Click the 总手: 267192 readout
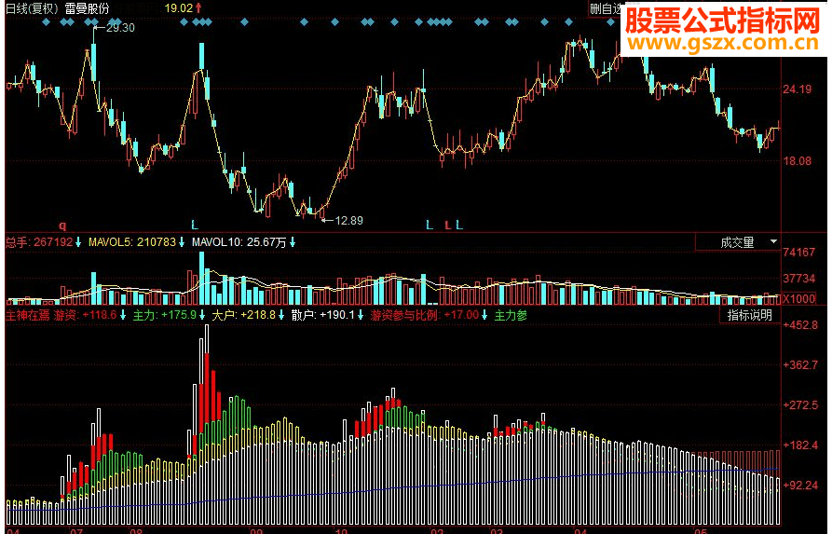Screen dimensions: 832x534 [x=39, y=242]
